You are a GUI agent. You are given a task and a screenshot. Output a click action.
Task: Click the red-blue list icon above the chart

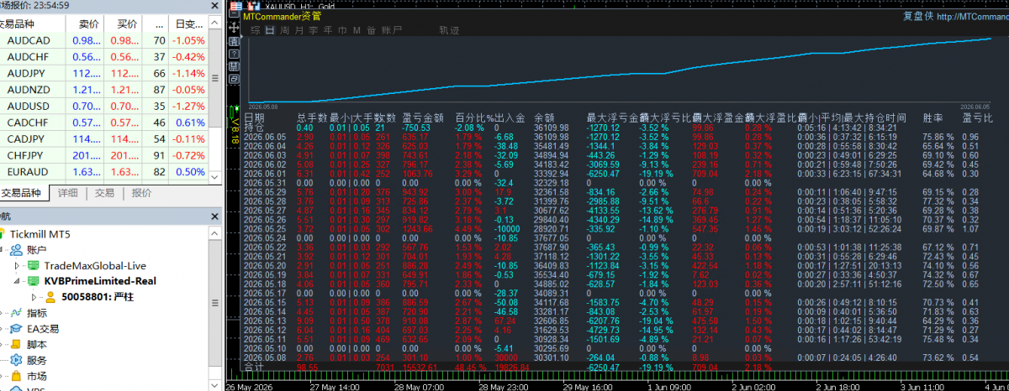236,5
